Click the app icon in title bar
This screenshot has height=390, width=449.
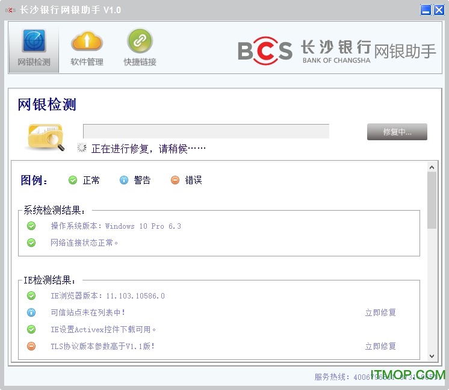[10, 10]
